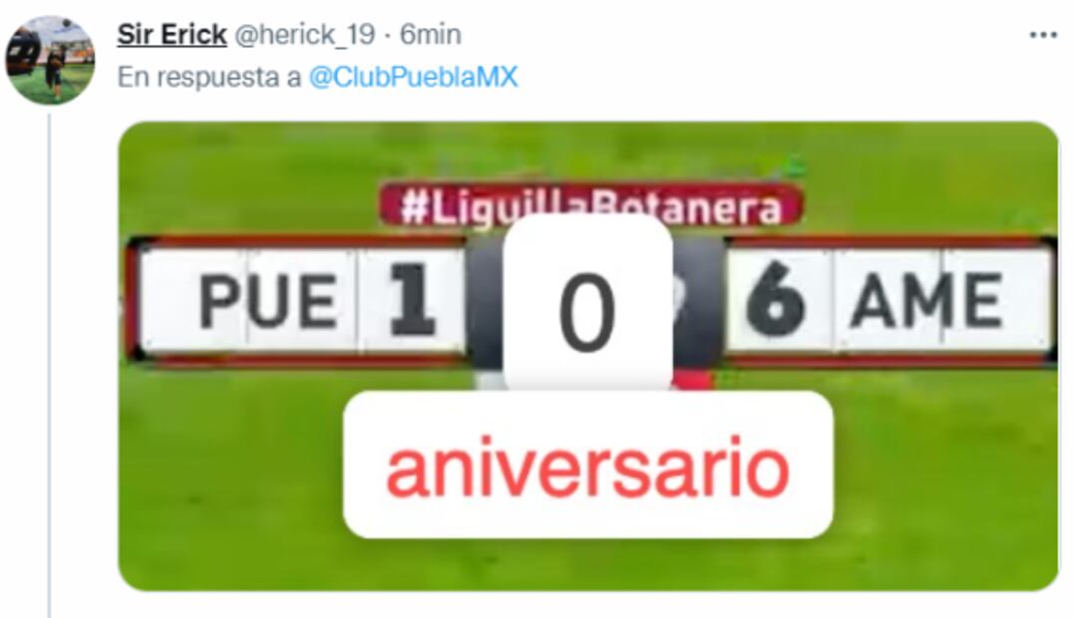This screenshot has height=618, width=1075.
Task: Enlarge the attached scoreboard image
Action: [588, 356]
